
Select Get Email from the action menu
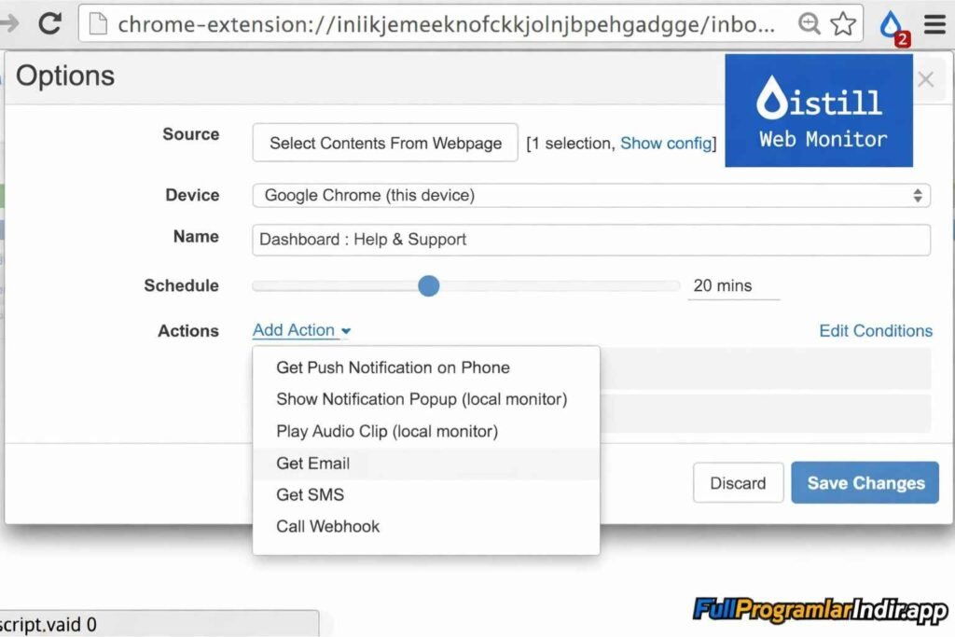pyautogui.click(x=312, y=463)
